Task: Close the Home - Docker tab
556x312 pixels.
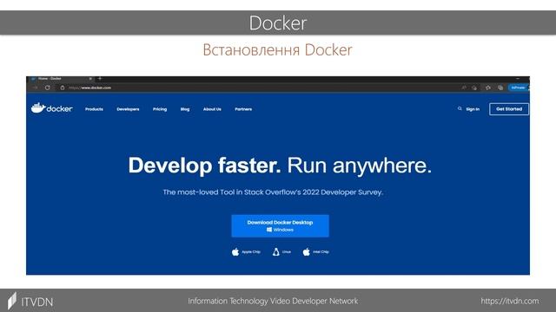Action: coord(90,79)
